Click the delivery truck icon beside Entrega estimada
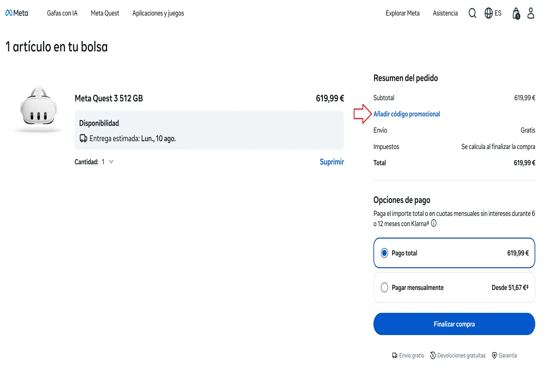 pos(83,138)
